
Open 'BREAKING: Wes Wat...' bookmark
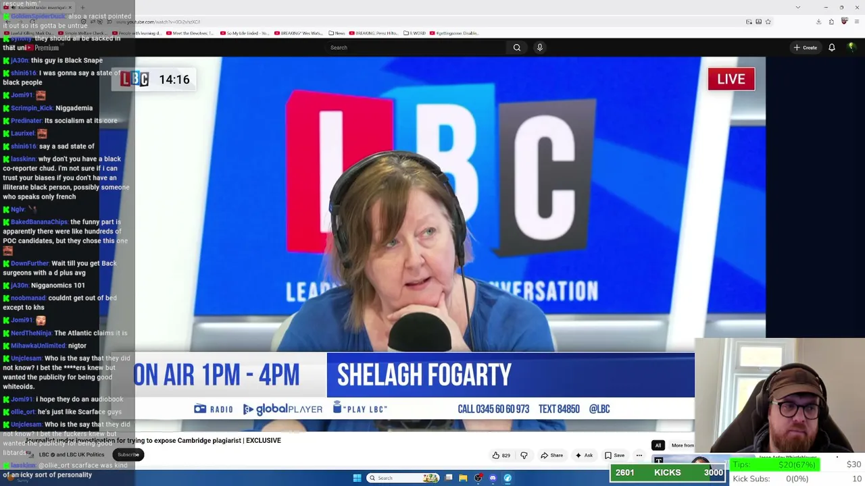[300, 33]
